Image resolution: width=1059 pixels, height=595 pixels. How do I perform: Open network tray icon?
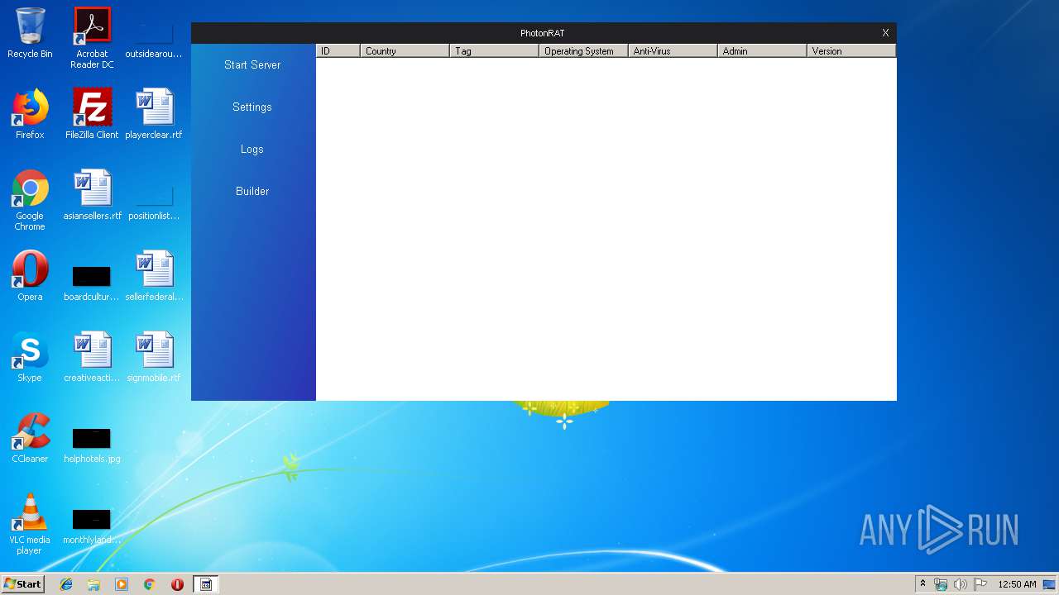click(x=941, y=584)
